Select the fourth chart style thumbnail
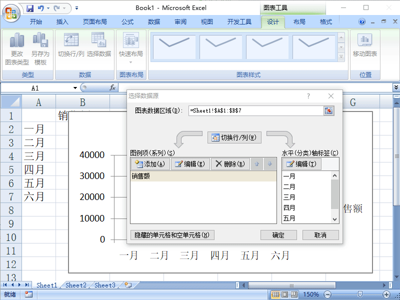Image resolution: width=400 pixels, height=300 pixels. click(x=313, y=47)
